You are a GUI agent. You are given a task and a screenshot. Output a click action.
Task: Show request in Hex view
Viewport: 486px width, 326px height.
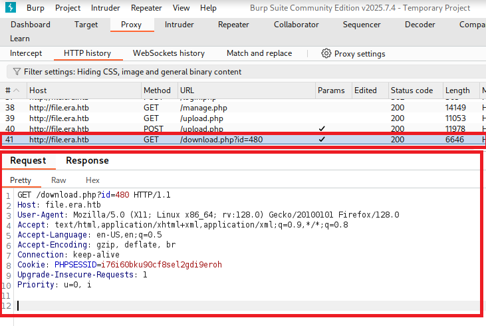pyautogui.click(x=92, y=180)
